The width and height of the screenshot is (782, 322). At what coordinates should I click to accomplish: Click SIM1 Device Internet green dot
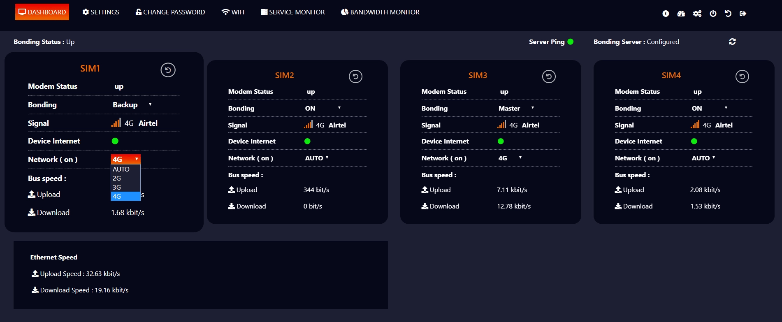tap(115, 141)
